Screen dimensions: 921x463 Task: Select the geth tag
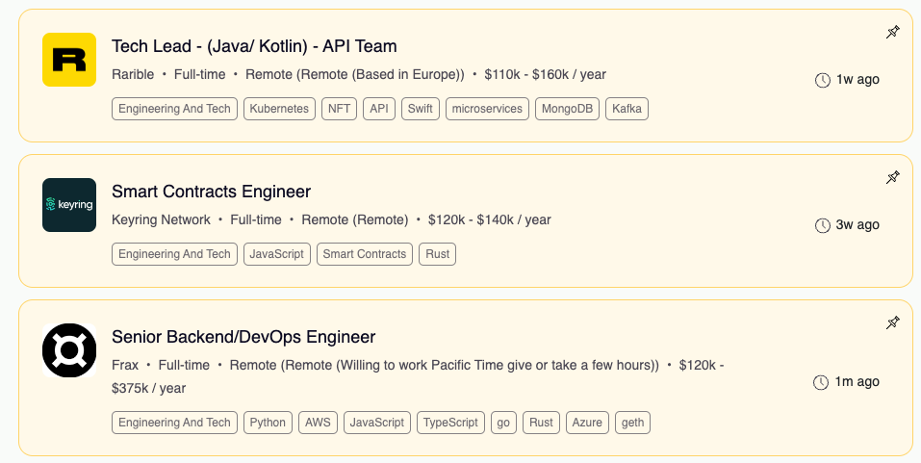click(x=632, y=423)
